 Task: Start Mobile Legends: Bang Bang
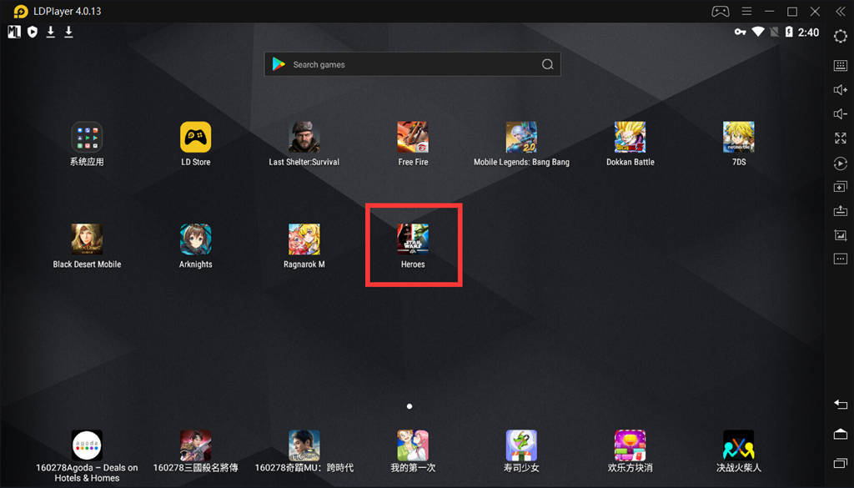tap(521, 138)
